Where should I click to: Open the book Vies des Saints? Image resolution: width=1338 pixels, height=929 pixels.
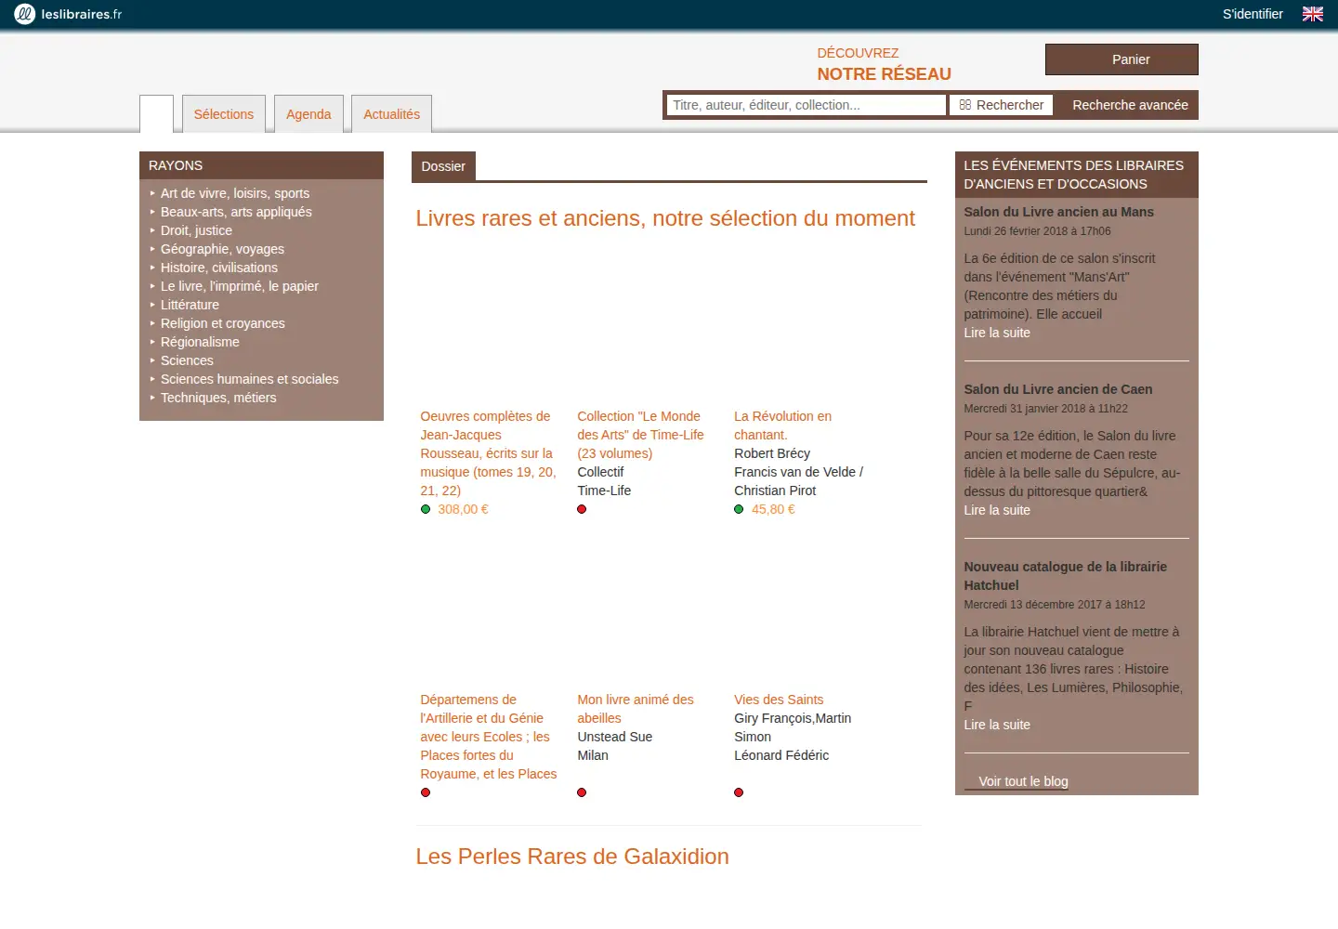(779, 700)
